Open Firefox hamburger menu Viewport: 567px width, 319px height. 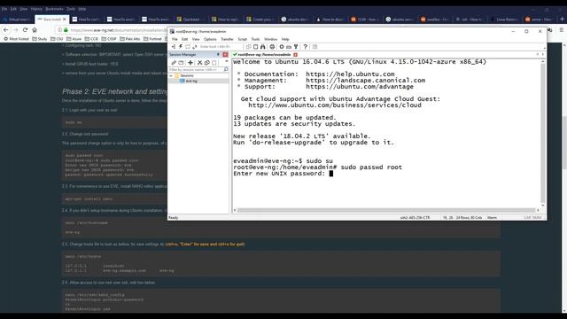tap(561, 29)
